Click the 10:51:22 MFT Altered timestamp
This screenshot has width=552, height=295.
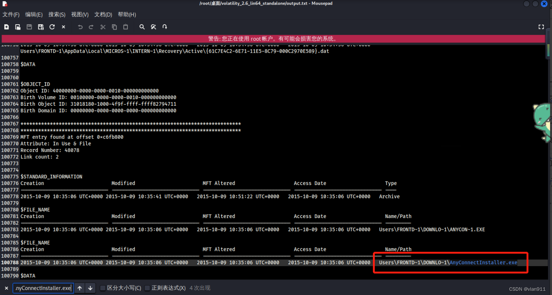(x=238, y=197)
